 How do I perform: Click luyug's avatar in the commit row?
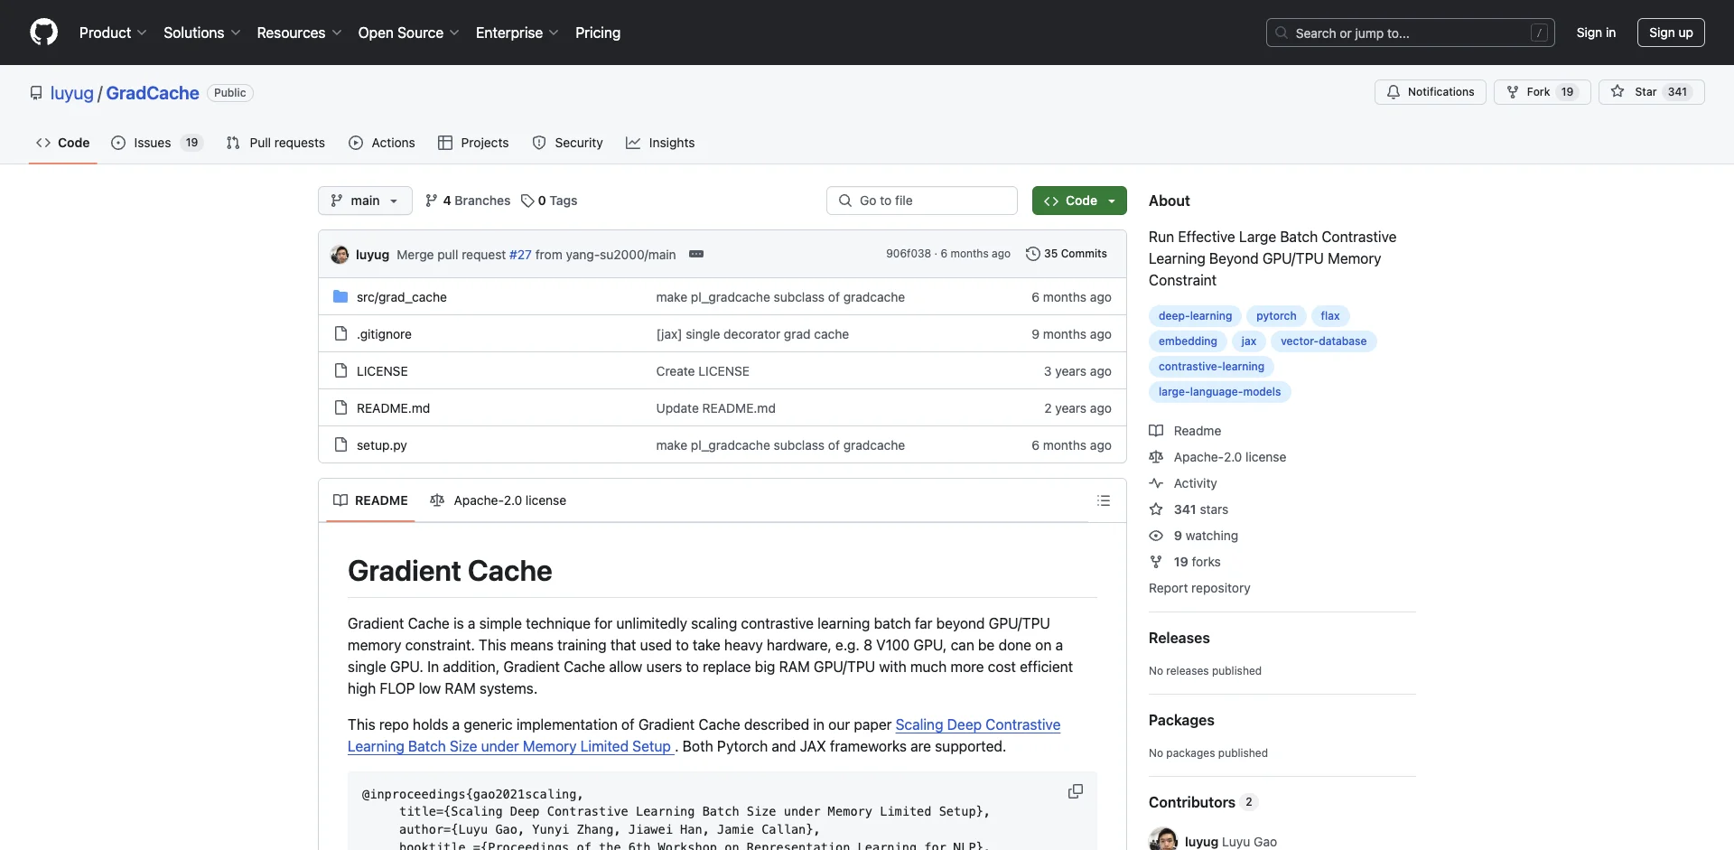340,255
